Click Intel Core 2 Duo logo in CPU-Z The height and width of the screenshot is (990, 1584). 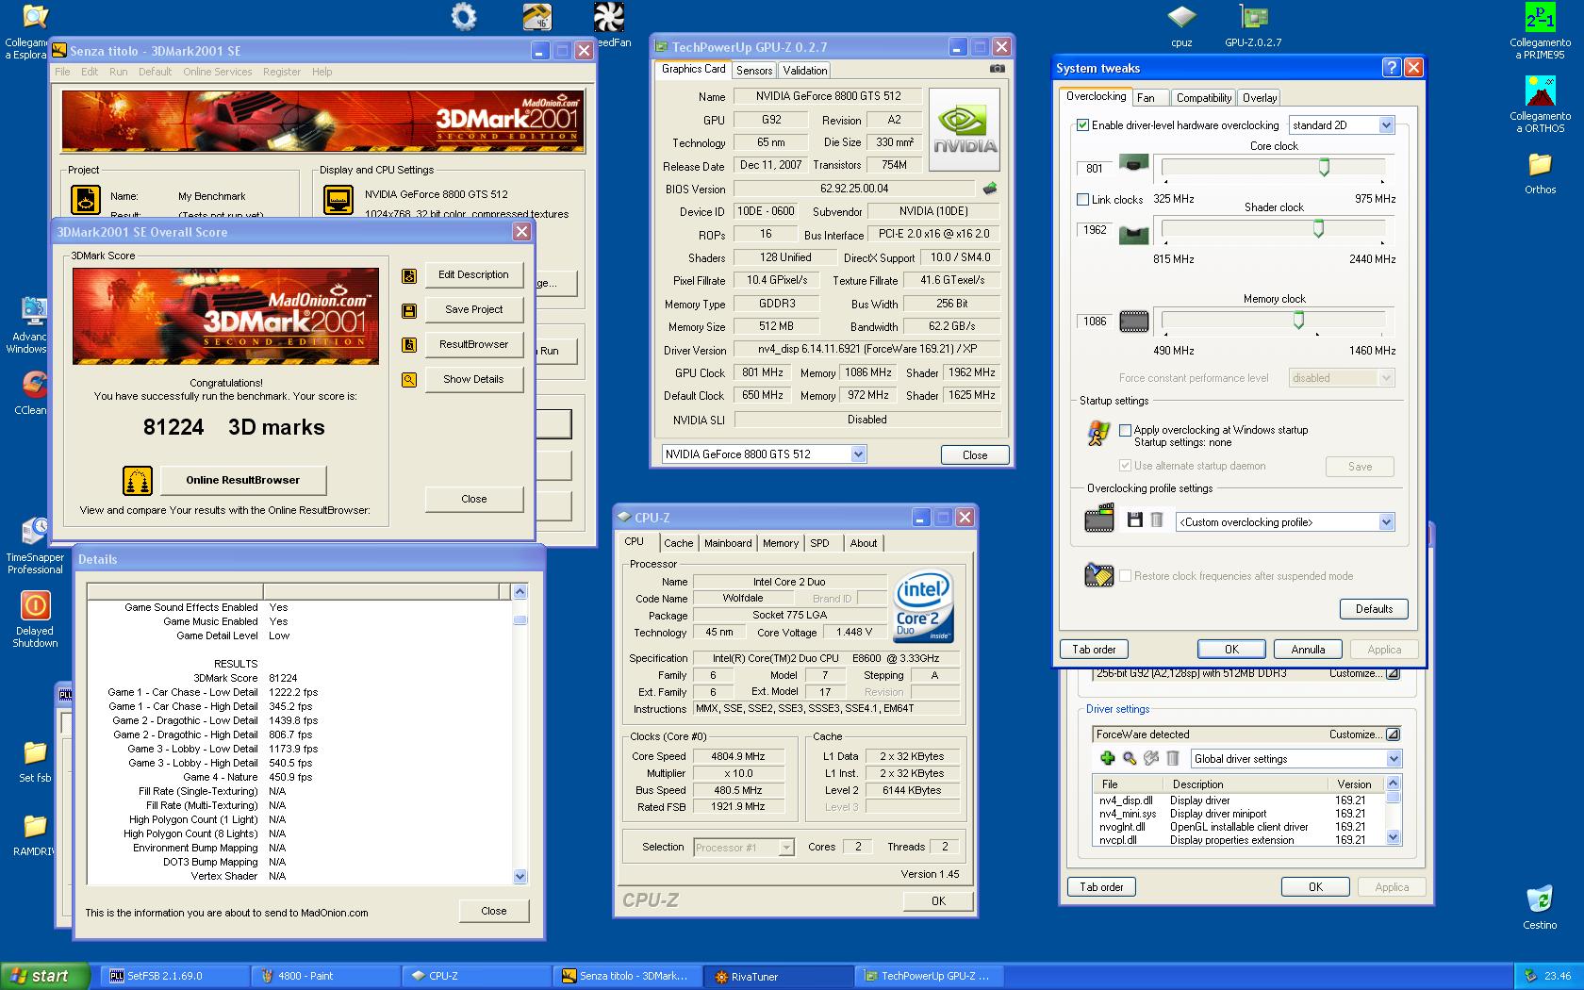point(923,606)
